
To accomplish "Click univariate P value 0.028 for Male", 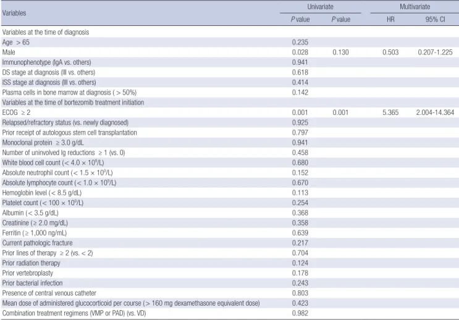I will point(300,52).
